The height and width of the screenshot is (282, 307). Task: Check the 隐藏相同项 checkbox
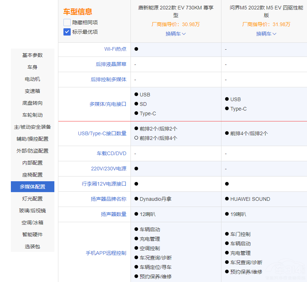coord(67,22)
